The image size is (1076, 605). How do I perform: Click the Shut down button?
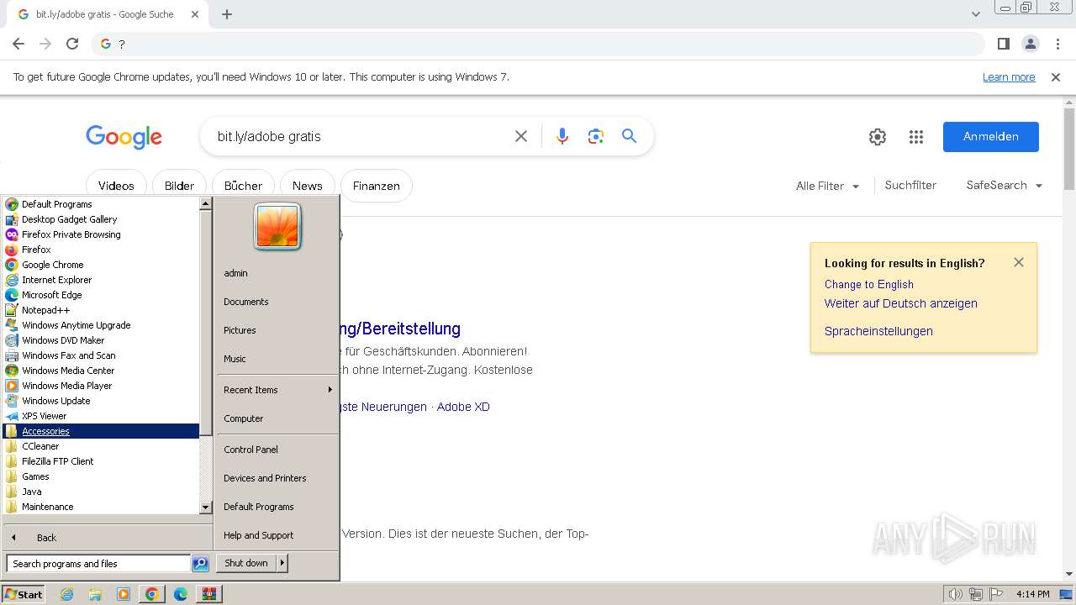pyautogui.click(x=246, y=563)
